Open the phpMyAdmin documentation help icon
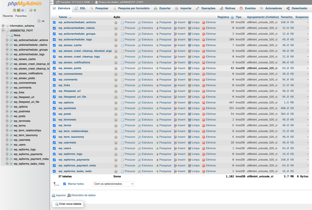This screenshot has width=312, height=210. coord(23,10)
